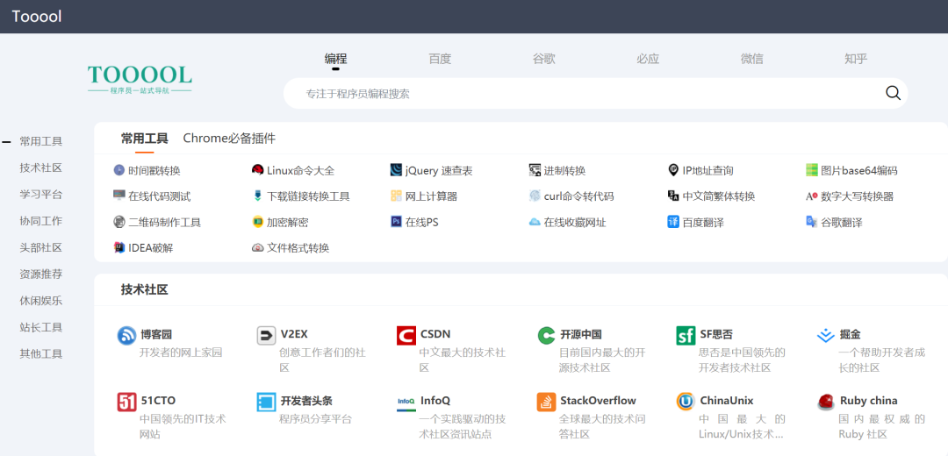
Task: Go to 协同工作 in the sidebar
Action: coord(40,221)
